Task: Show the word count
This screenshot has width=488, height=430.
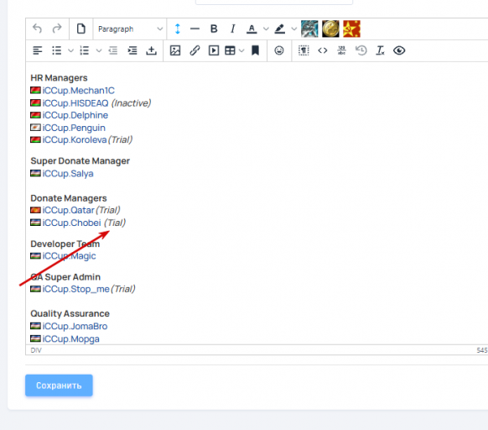Action: pos(342,50)
